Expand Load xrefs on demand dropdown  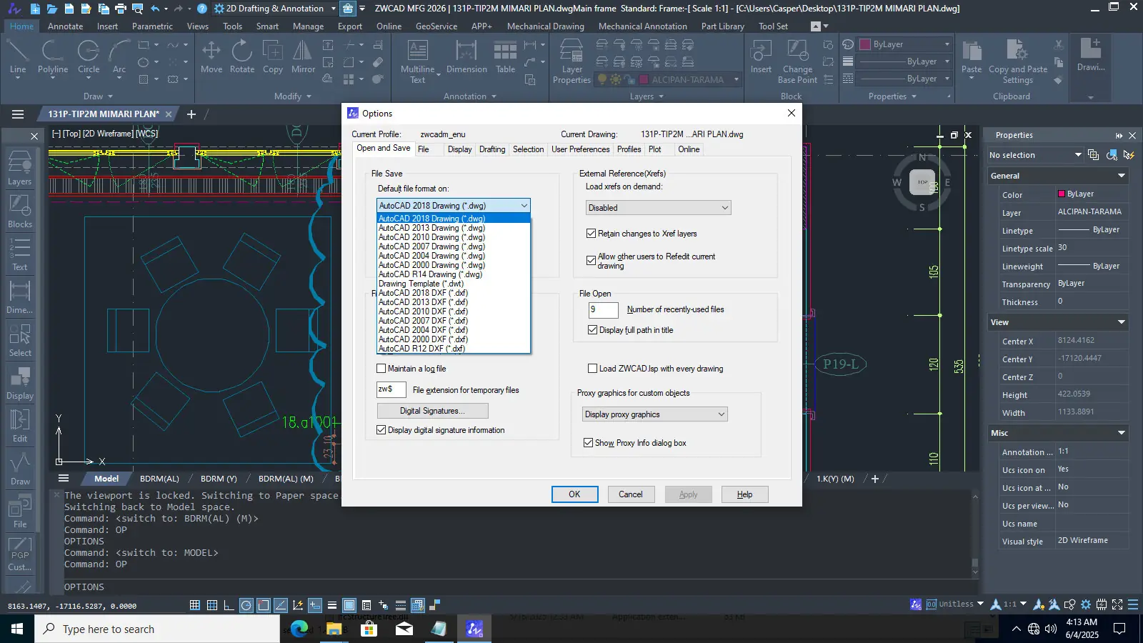[658, 208]
